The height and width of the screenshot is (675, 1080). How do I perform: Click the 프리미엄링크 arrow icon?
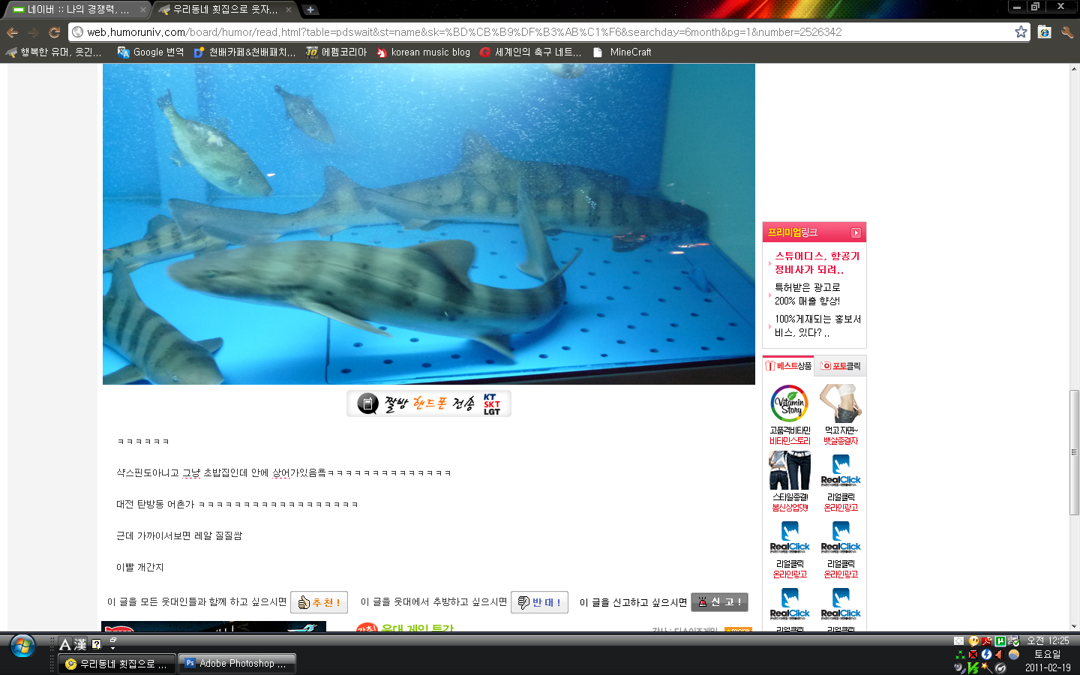pyautogui.click(x=856, y=233)
